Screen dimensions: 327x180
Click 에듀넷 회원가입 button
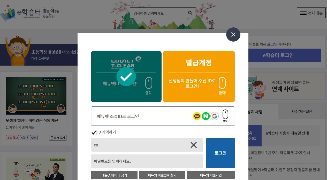coord(211,175)
